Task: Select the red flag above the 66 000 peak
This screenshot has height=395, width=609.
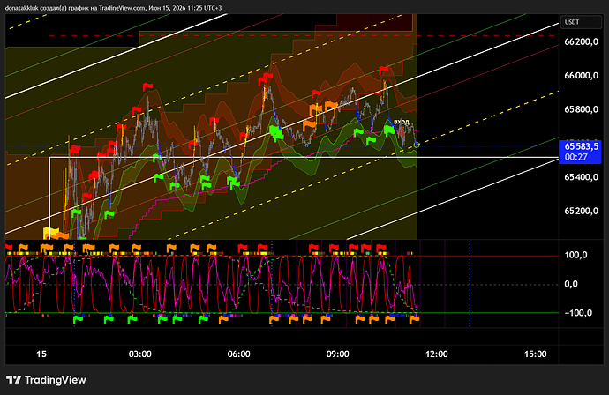Action: point(384,70)
